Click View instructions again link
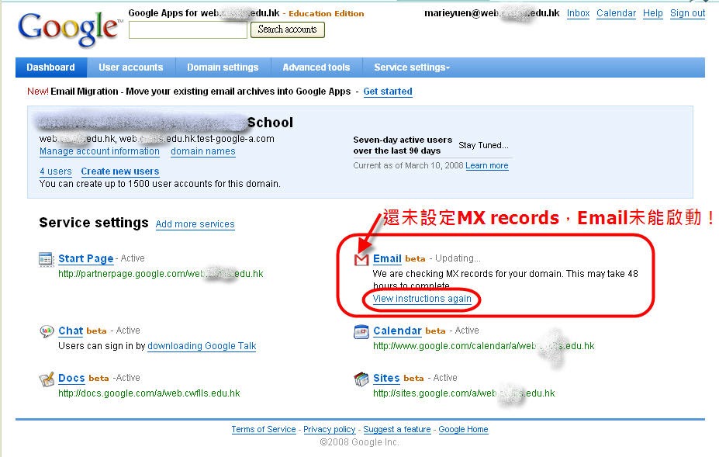This screenshot has height=457, width=719. (x=422, y=299)
